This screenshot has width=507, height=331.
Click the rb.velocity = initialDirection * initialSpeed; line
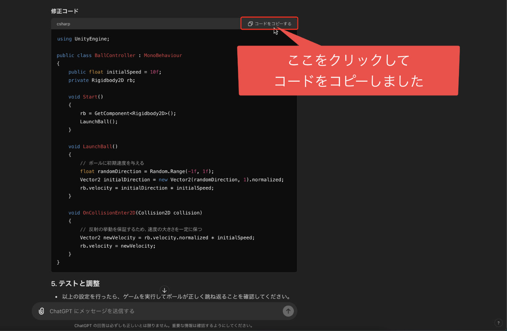click(x=147, y=188)
